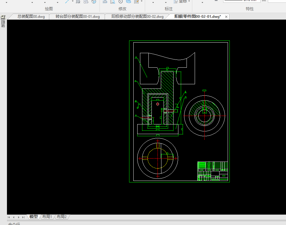This screenshot has height=225, width=286.
Task: Open the 布局1 layout tab
Action: point(47,217)
